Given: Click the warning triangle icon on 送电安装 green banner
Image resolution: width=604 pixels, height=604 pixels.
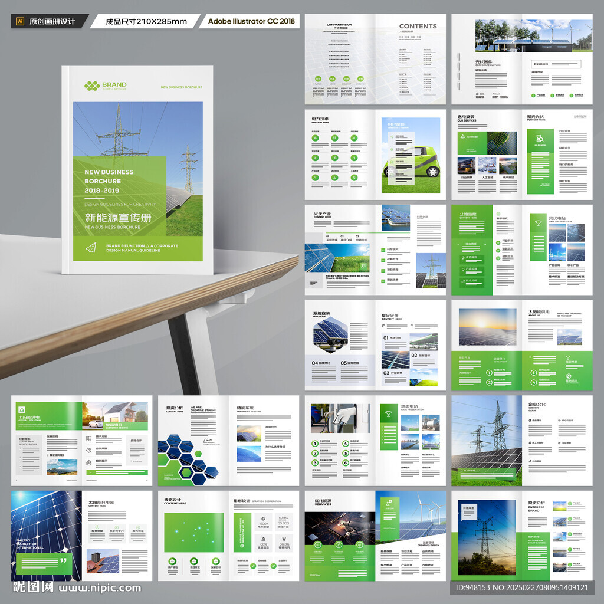Looking at the screenshot, I should pos(462,136).
